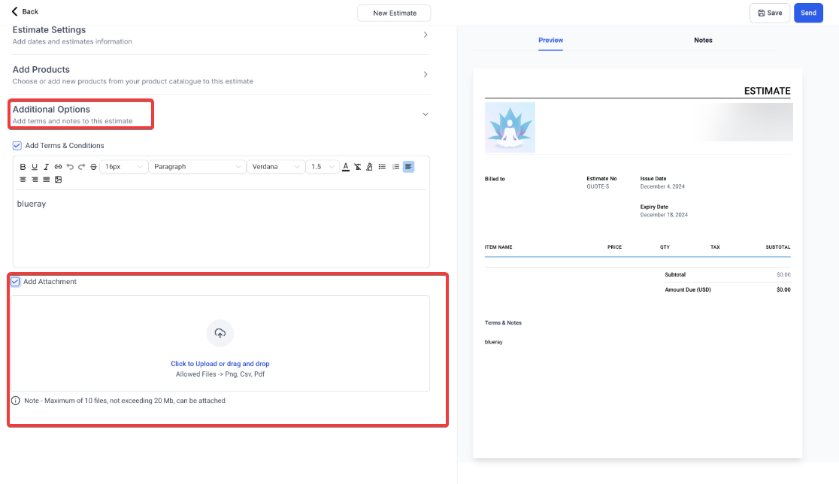The height and width of the screenshot is (484, 839).
Task: Open the text color picker
Action: tap(346, 167)
